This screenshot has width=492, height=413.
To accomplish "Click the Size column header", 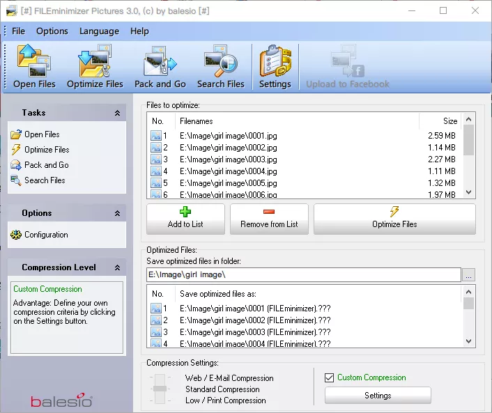I will [440, 121].
